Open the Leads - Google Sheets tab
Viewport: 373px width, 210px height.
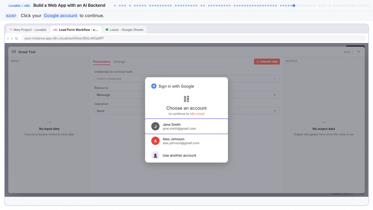click(x=124, y=30)
